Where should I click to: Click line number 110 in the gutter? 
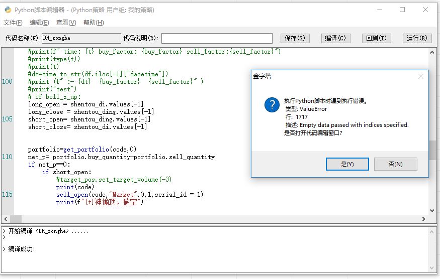click(x=8, y=157)
